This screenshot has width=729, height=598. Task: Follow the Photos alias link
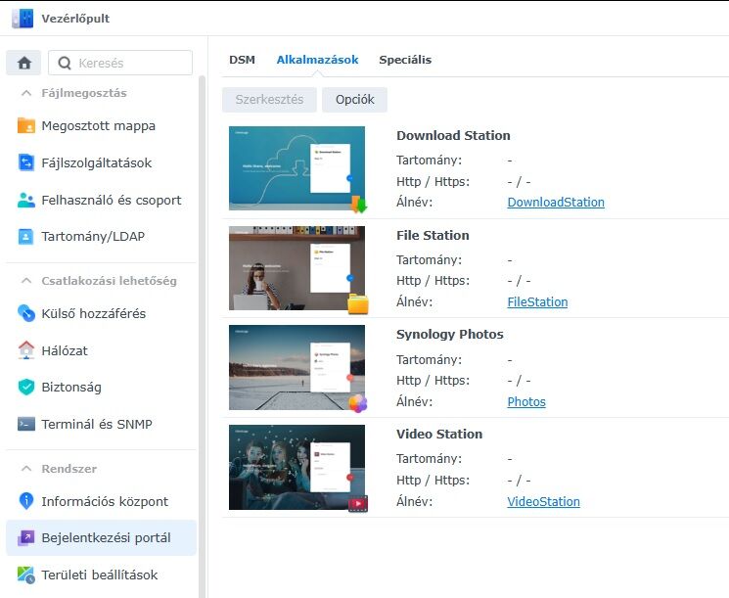[x=526, y=402]
